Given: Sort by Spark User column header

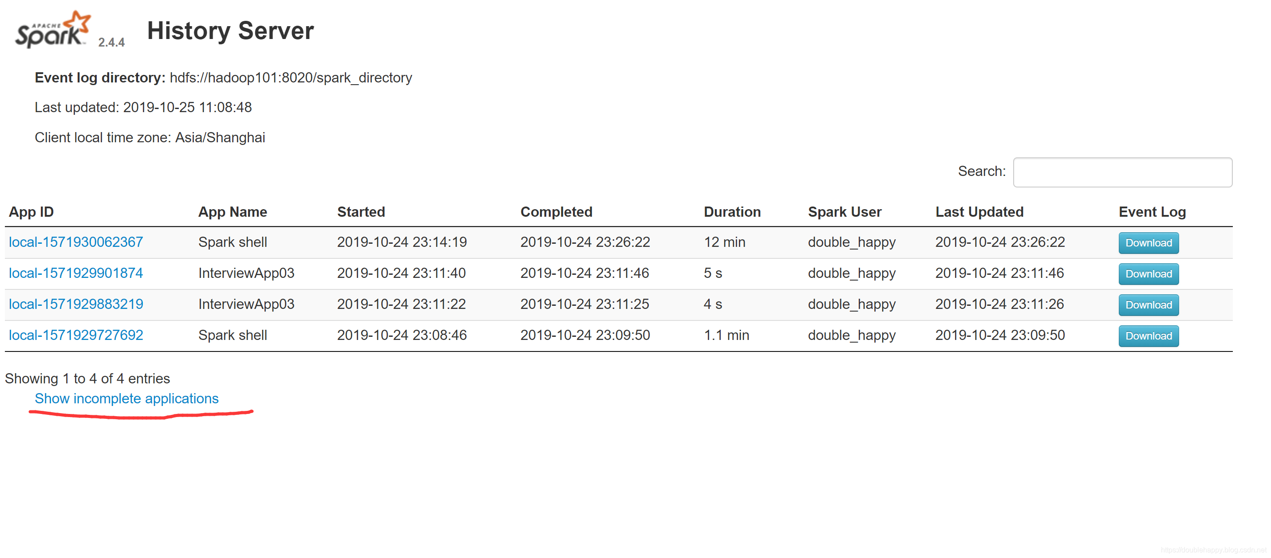Looking at the screenshot, I should (x=844, y=212).
